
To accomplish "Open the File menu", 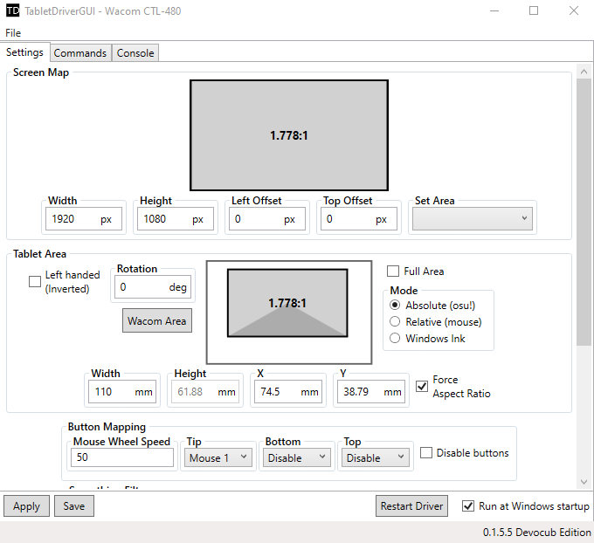I will [13, 33].
